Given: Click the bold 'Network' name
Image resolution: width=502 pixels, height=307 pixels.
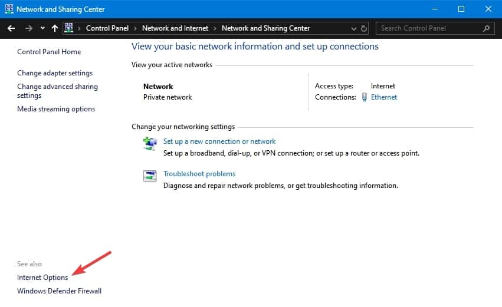Looking at the screenshot, I should coord(158,87).
